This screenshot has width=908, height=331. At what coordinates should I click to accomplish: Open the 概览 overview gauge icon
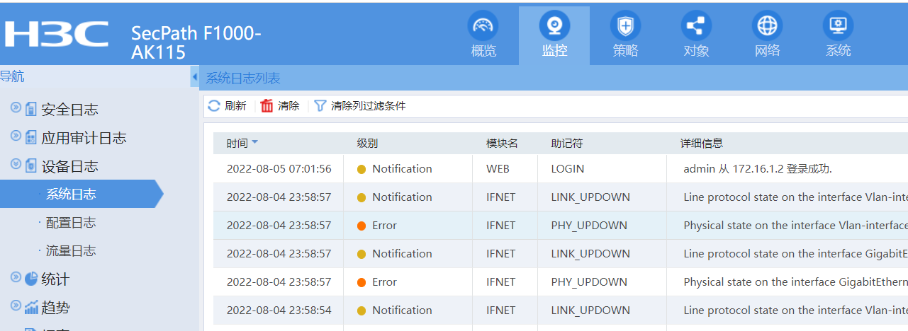(x=483, y=27)
